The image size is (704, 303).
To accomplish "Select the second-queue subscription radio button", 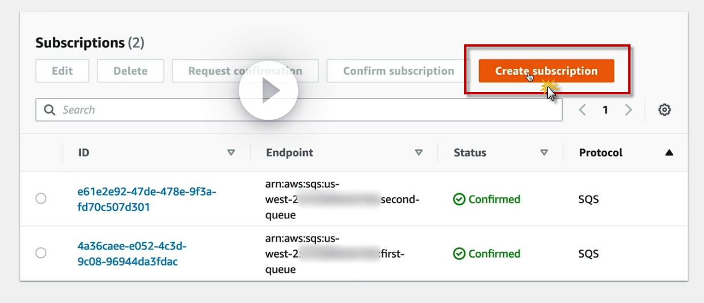I will (41, 199).
